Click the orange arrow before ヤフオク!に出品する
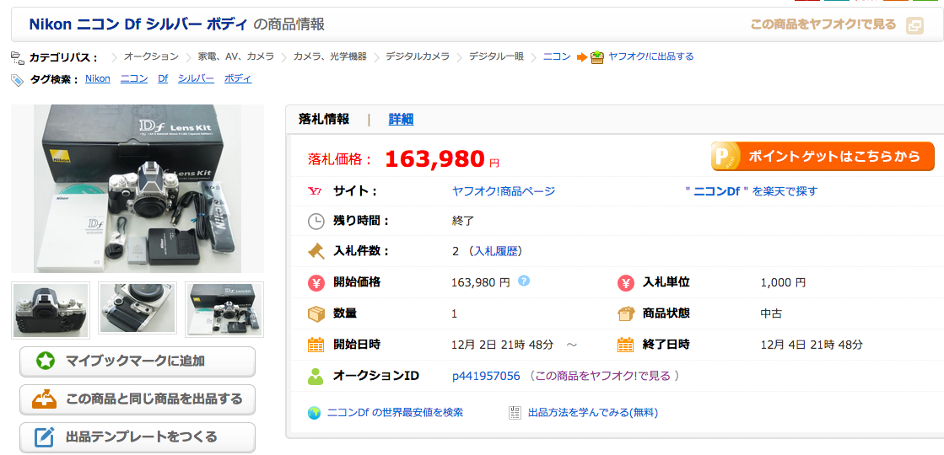944x455 pixels. (x=581, y=57)
